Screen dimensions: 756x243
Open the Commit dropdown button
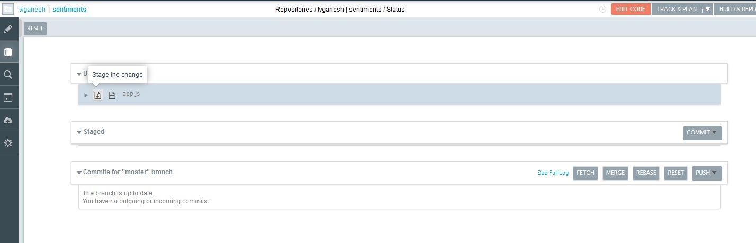coord(702,133)
